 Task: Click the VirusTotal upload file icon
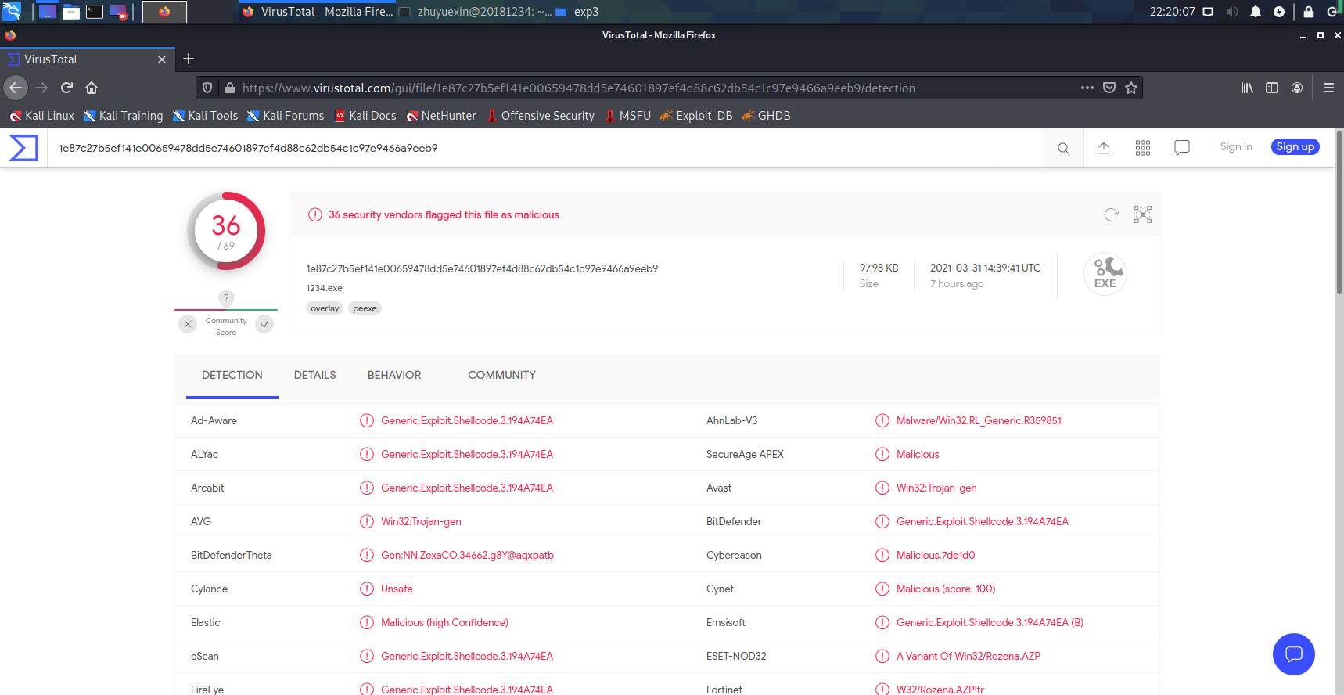(1104, 148)
